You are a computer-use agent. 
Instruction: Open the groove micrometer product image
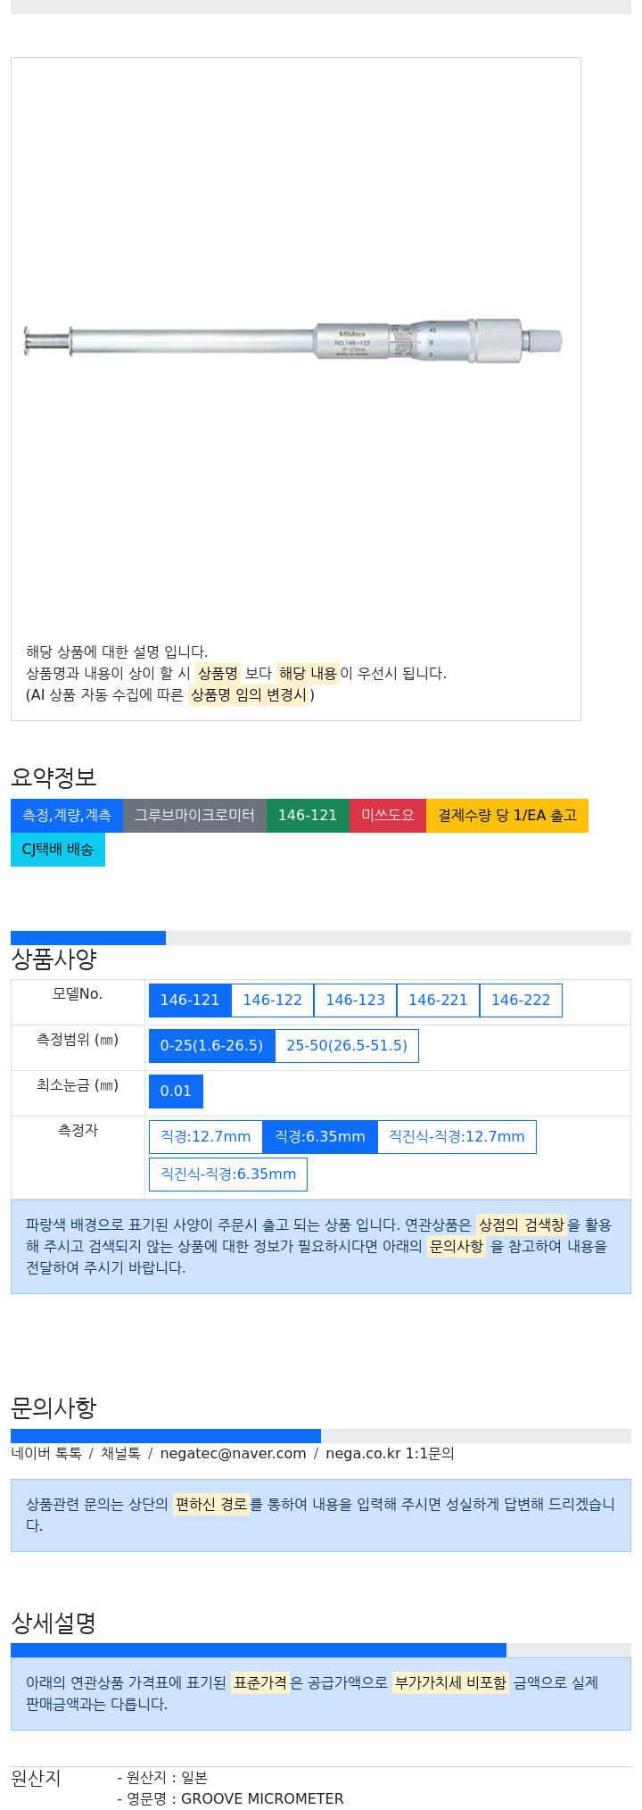click(x=293, y=342)
